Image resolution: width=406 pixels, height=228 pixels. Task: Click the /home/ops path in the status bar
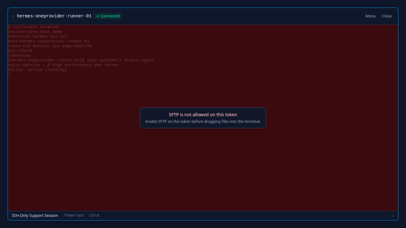click(x=74, y=216)
